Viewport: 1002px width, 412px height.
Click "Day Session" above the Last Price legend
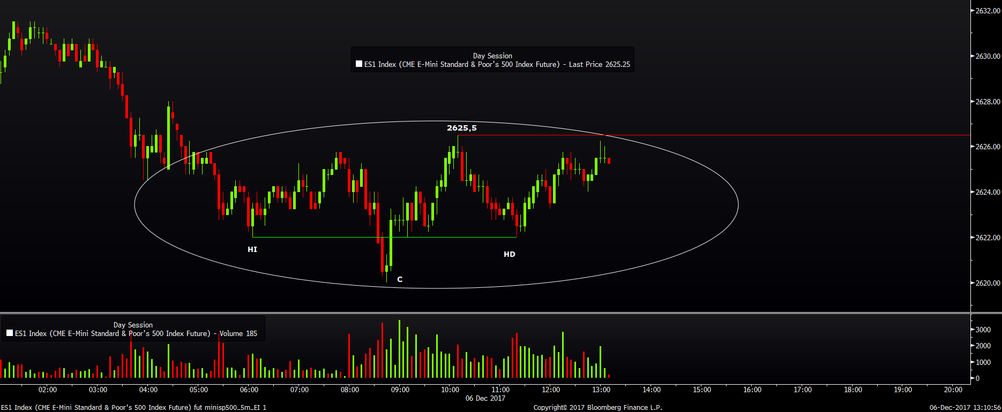click(x=492, y=56)
